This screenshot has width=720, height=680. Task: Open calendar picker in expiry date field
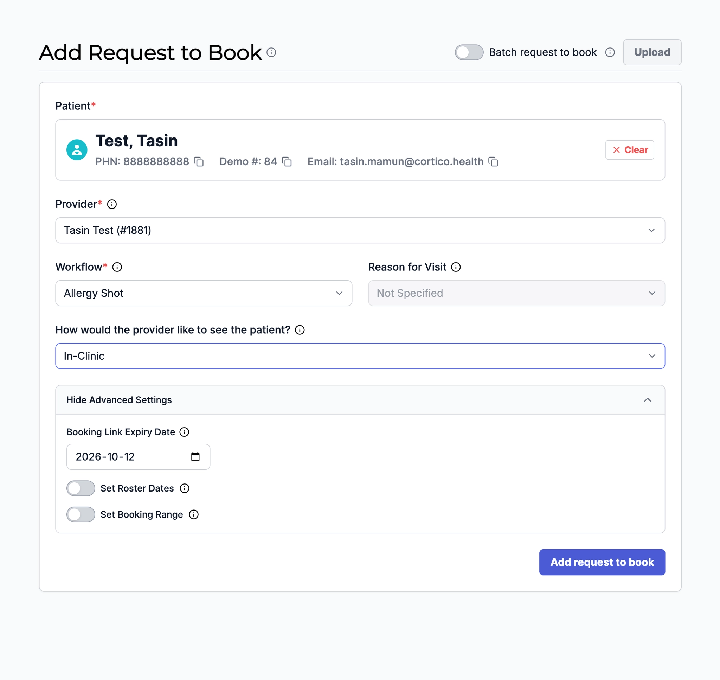click(x=195, y=457)
